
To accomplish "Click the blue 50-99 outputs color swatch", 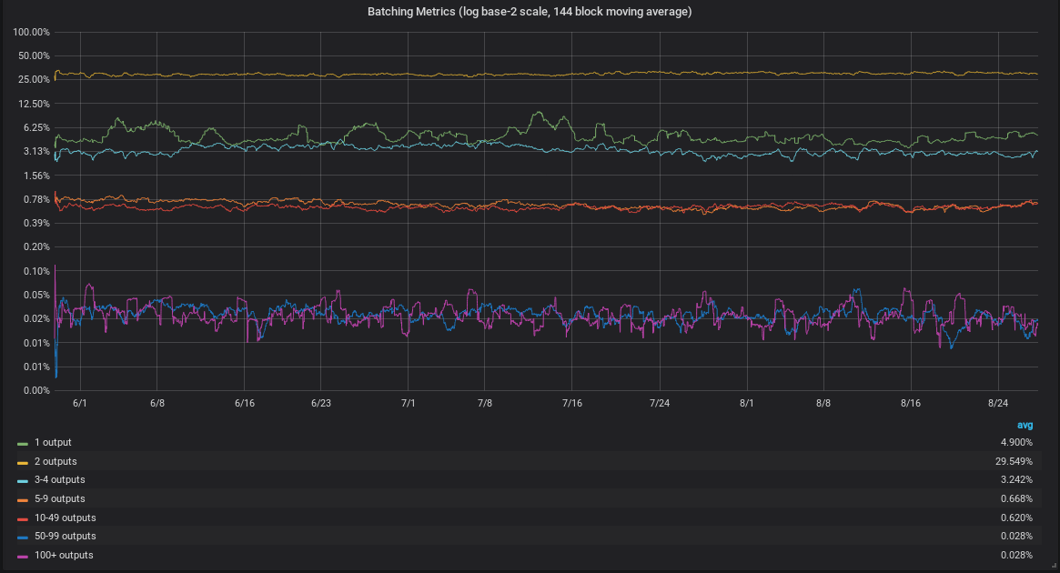I will click(23, 538).
